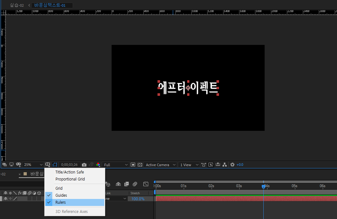Toggle layer Quality slash switch
Image resolution: width=337 pixels, height=219 pixels.
click(x=15, y=199)
